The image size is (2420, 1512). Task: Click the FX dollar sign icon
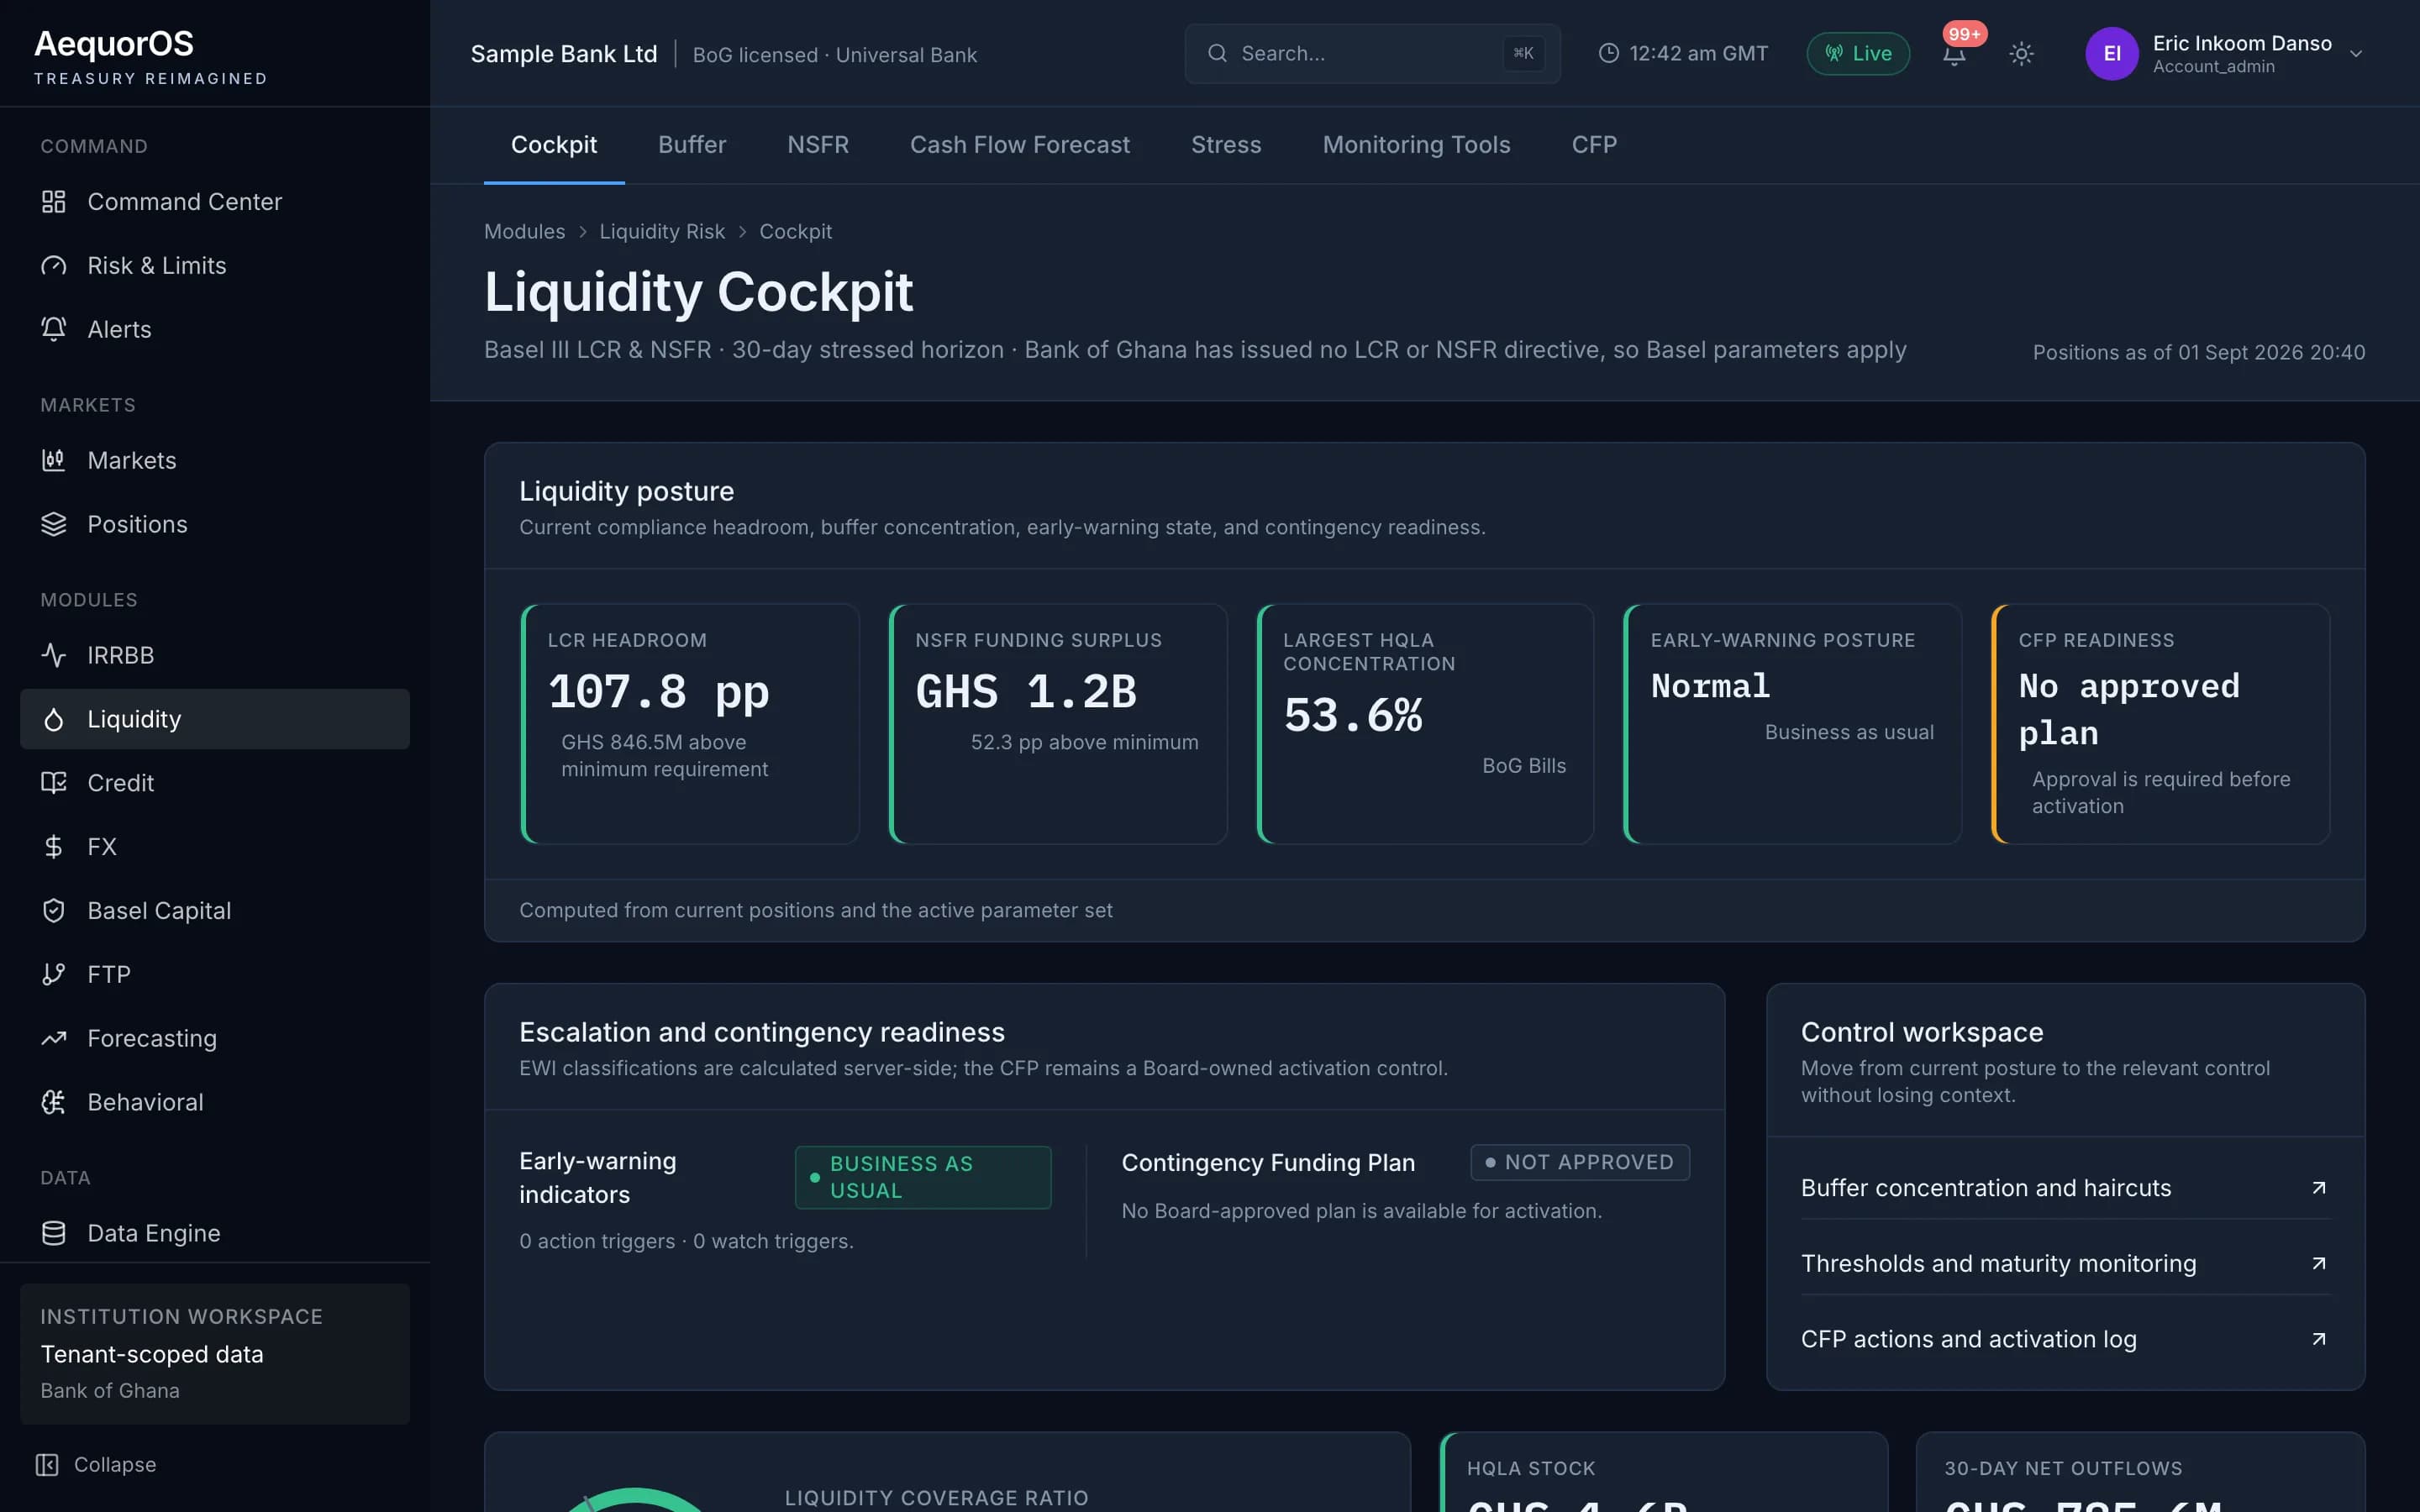(53, 847)
